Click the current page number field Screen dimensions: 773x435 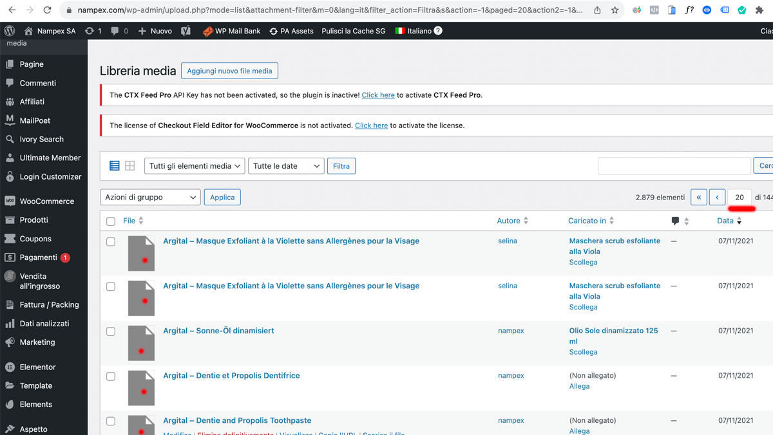pos(740,198)
